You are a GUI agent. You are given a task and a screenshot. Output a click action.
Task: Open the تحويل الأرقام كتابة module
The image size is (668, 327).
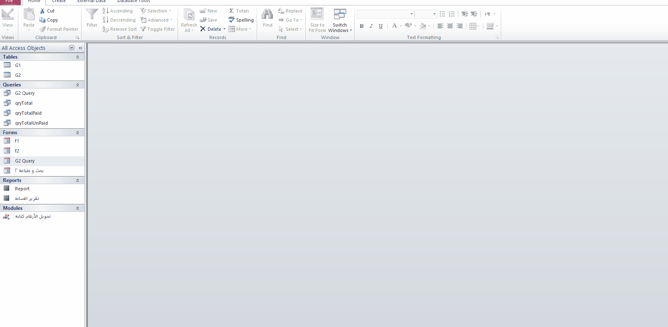[33, 216]
